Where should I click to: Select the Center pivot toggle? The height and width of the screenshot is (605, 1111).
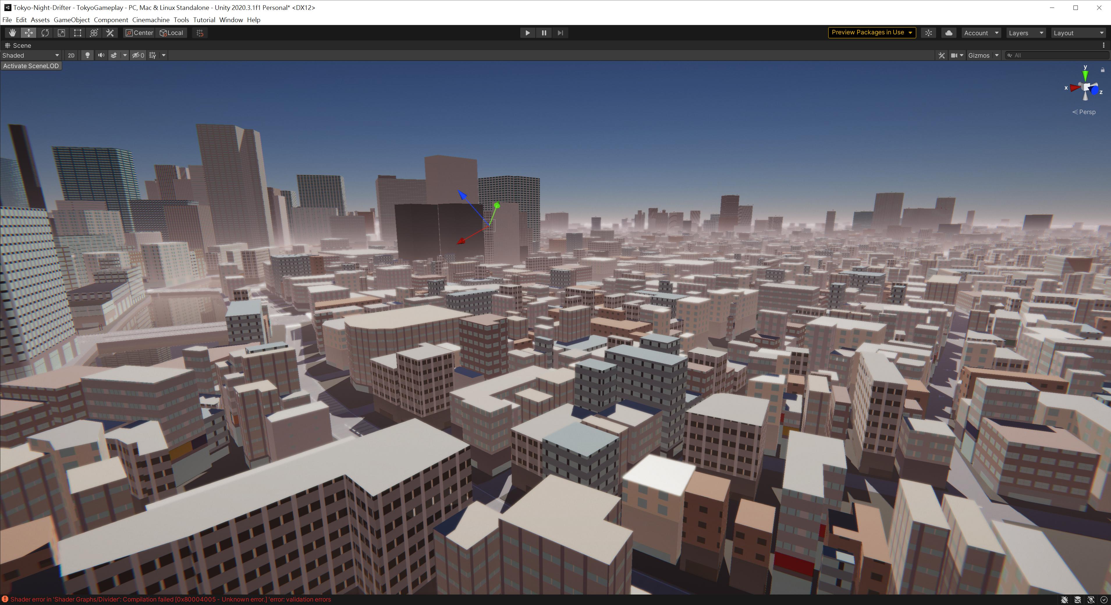point(138,33)
